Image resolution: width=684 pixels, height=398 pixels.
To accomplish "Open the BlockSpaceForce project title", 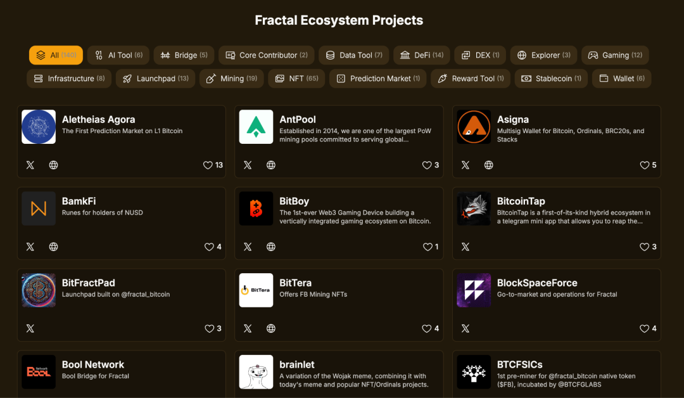I will (537, 283).
